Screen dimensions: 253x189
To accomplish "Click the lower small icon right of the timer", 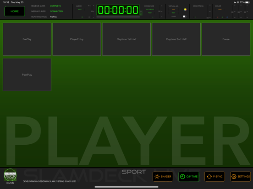I will pos(141,14).
